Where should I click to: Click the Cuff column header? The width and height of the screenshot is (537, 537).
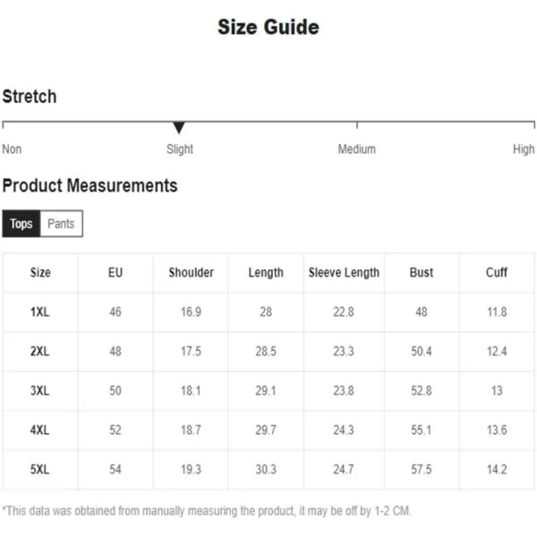click(497, 273)
